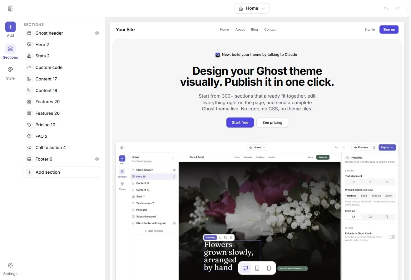Viewport: 411px width, 280px height.
Task: Click the Home link in the site navigation
Action: click(x=225, y=29)
